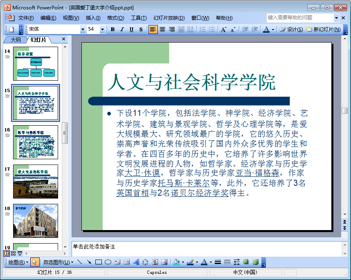Insert WordArt from drawing toolbar
Image resolution: width=351 pixels, height=280 pixels.
click(x=136, y=262)
